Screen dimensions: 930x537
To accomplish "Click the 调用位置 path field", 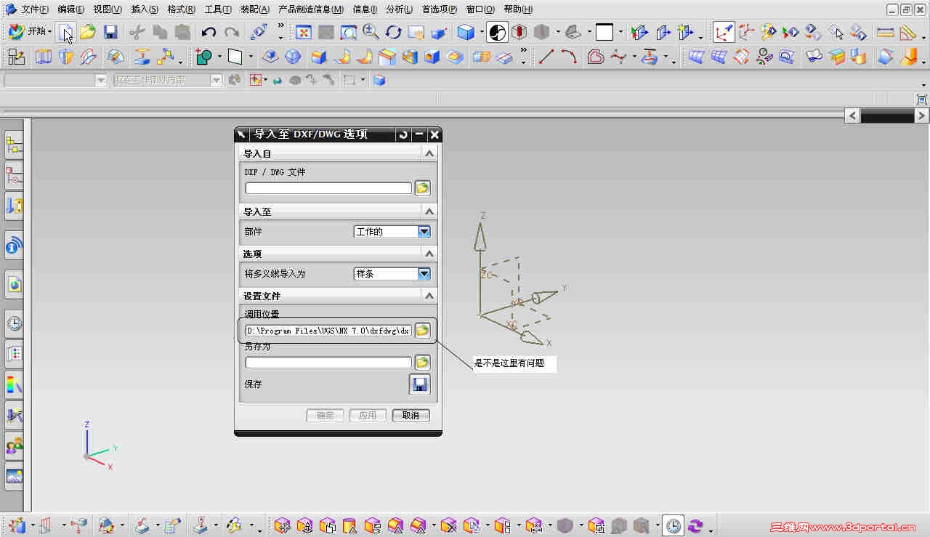I will pos(328,331).
